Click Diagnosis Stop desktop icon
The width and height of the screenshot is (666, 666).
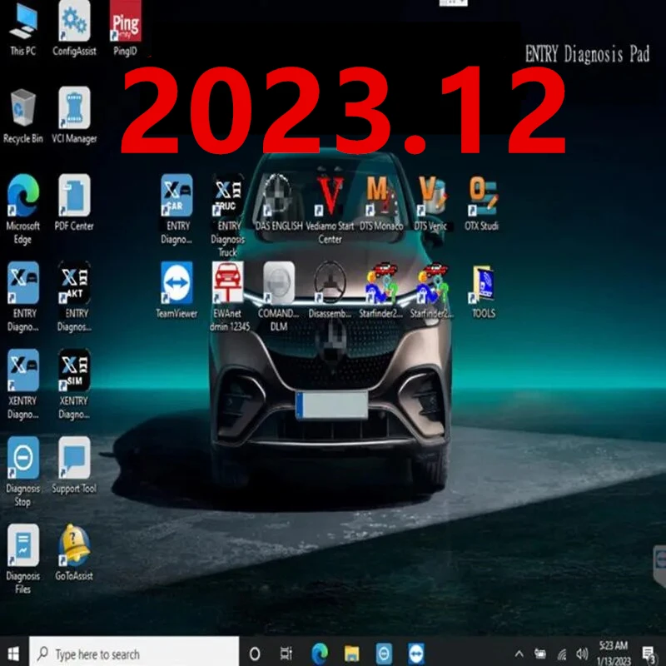coord(23,471)
